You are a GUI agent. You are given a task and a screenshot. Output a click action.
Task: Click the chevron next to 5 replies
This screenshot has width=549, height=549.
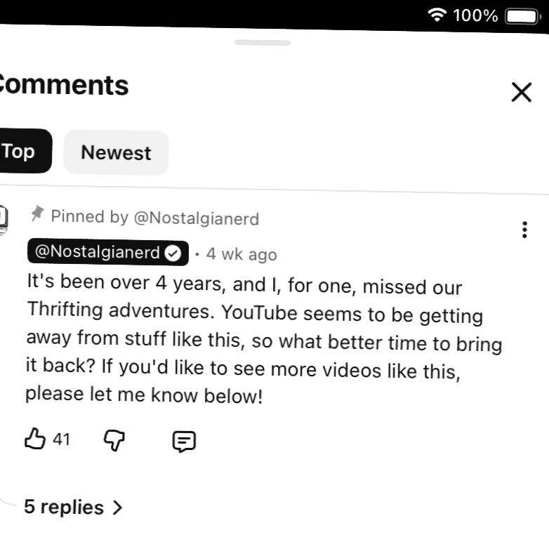click(117, 507)
